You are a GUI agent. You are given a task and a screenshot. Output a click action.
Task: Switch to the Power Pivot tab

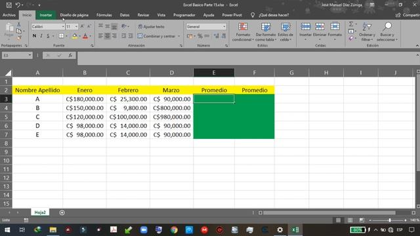click(x=232, y=15)
